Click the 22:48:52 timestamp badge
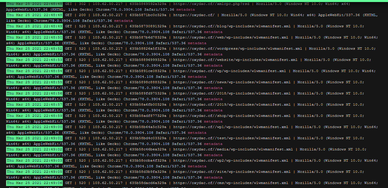 (35, 49)
